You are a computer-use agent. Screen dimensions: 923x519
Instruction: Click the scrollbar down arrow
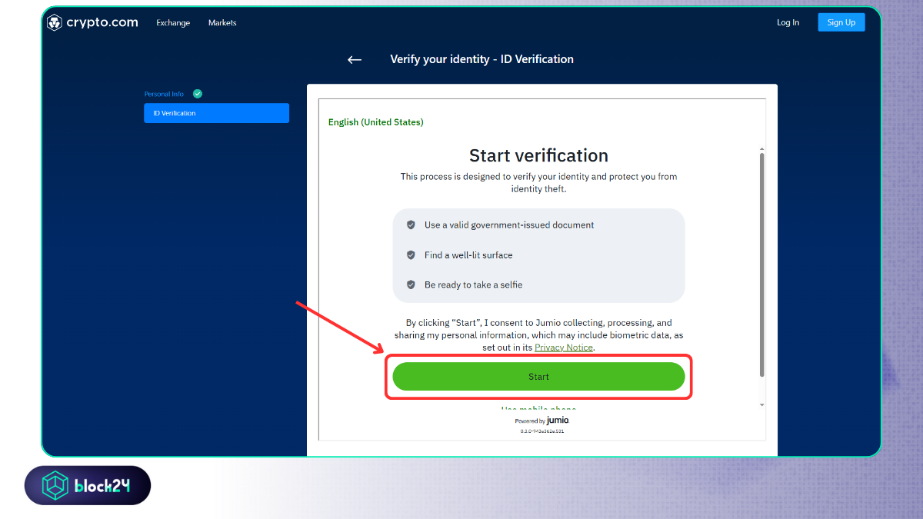[x=762, y=404]
